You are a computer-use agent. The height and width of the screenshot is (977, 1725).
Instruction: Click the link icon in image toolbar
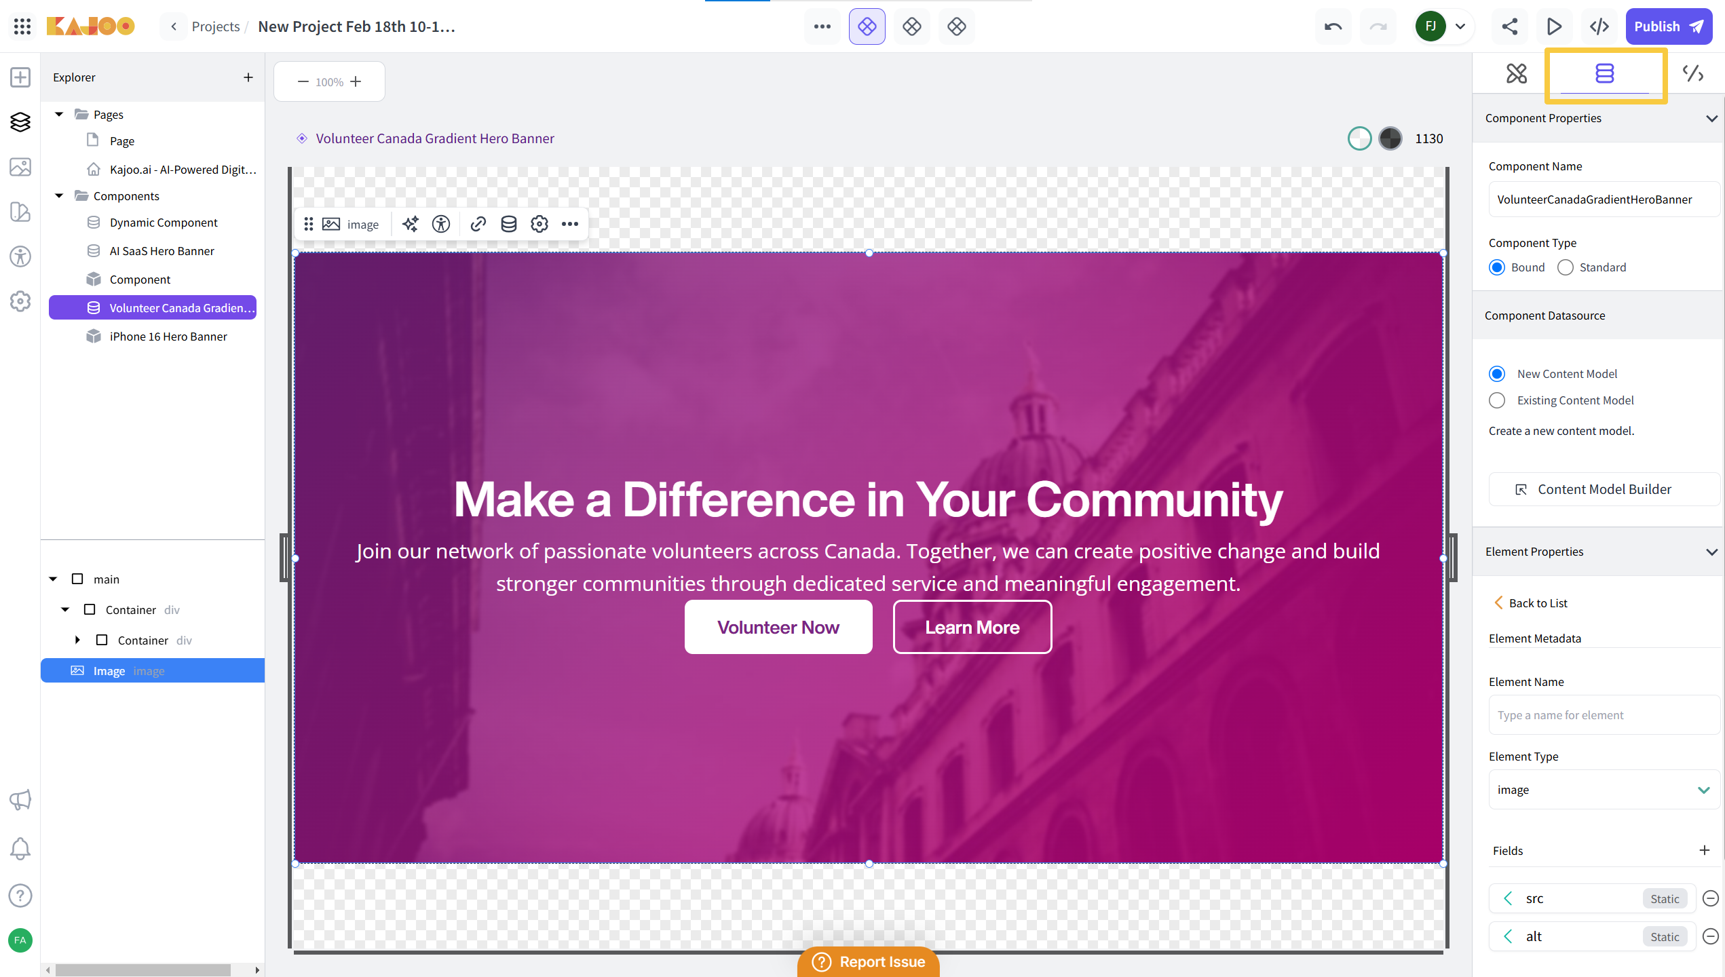[x=478, y=224]
